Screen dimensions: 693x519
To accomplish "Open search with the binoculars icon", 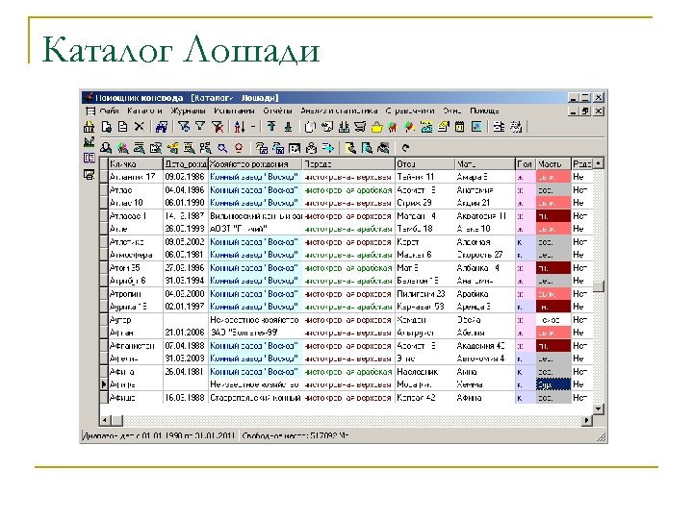I will 162,127.
